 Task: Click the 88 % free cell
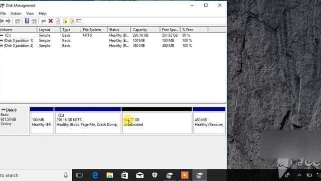pyautogui.click(x=186, y=35)
